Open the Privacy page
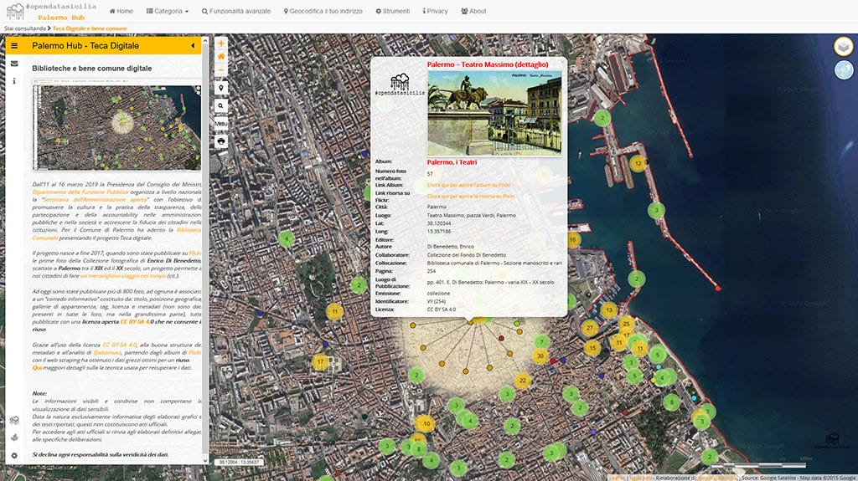Image resolution: width=858 pixels, height=481 pixels. (435, 11)
